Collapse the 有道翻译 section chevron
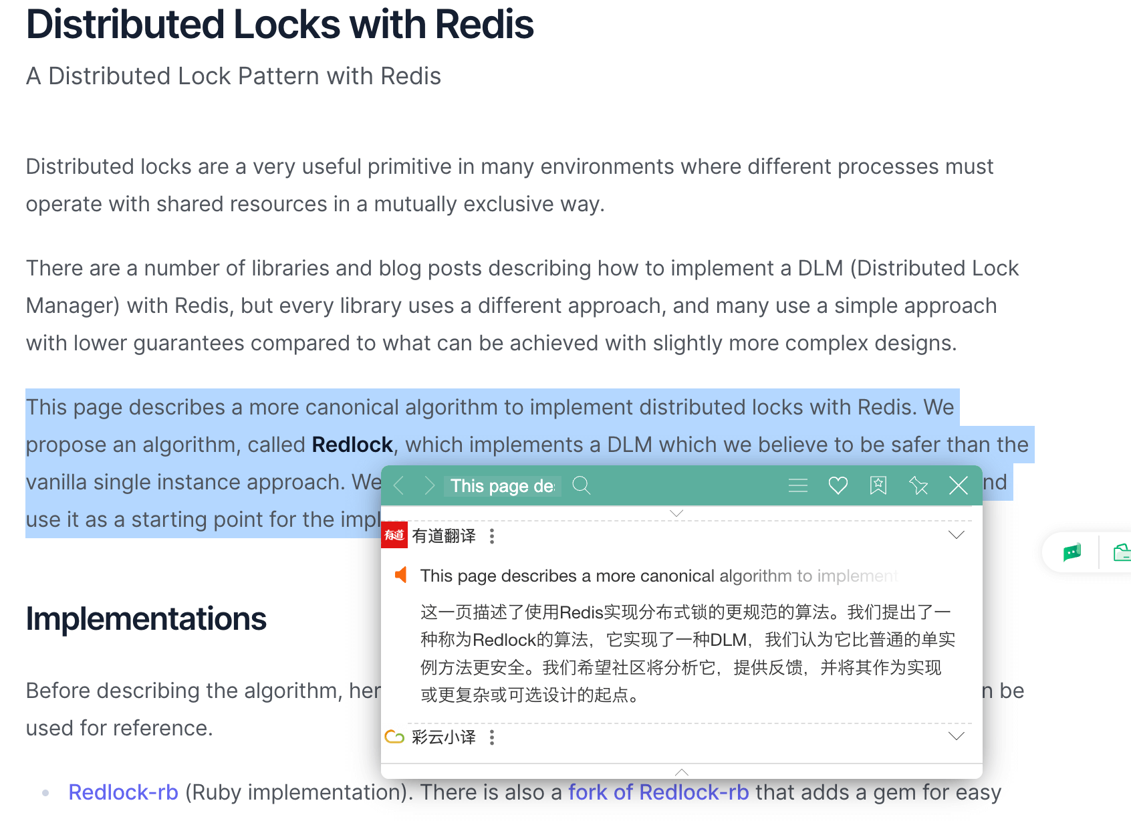The height and width of the screenshot is (821, 1131). 957,535
